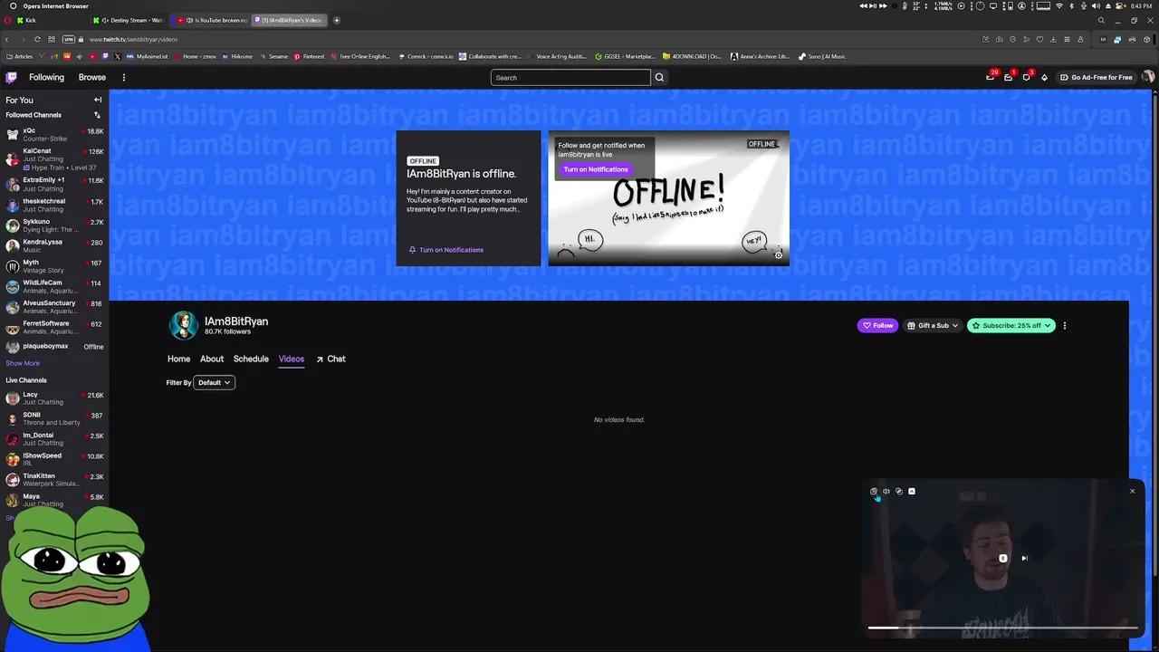Open the user avatar menu

tap(1148, 77)
